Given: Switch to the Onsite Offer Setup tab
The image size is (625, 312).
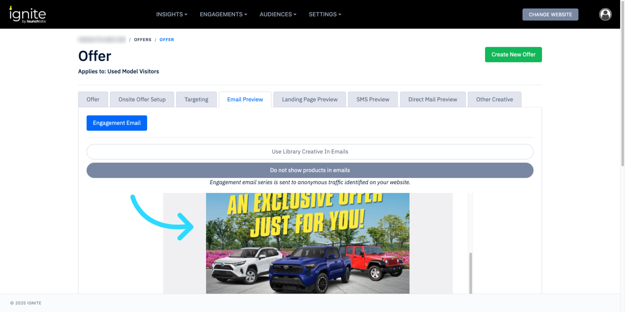Looking at the screenshot, I should (x=142, y=99).
